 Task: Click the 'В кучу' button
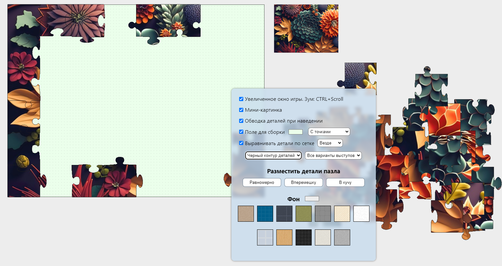[x=345, y=182]
